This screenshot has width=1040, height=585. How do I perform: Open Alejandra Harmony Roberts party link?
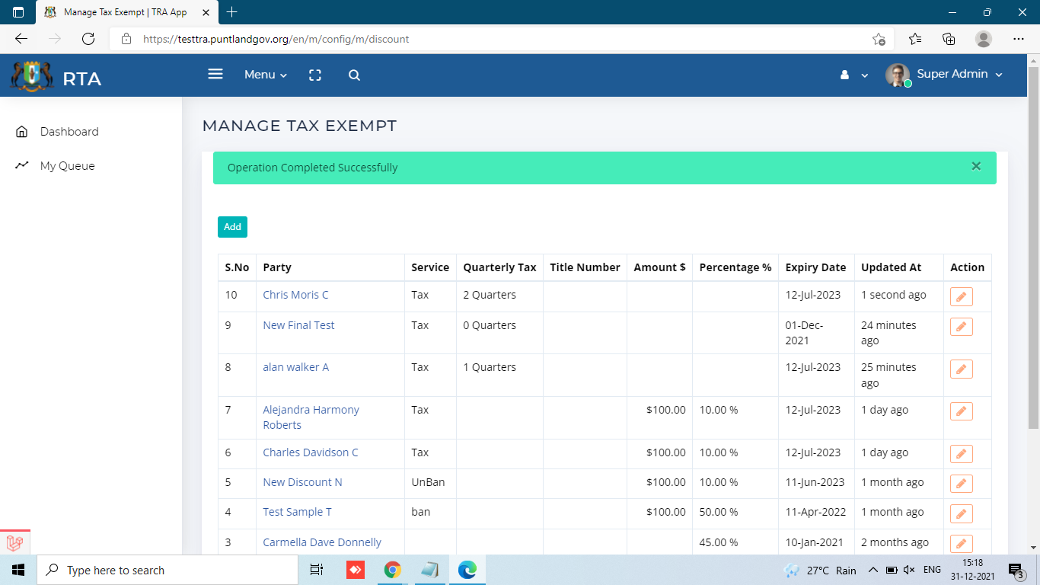pyautogui.click(x=311, y=417)
